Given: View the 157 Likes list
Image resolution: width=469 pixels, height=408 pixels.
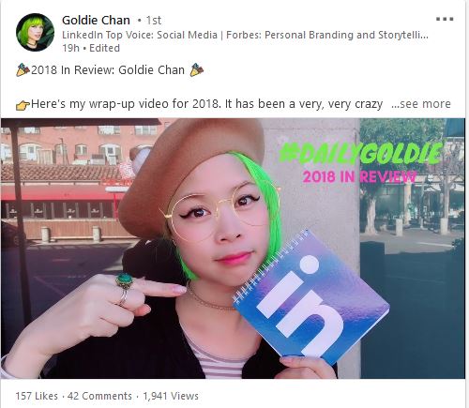Looking at the screenshot, I should [x=37, y=396].
